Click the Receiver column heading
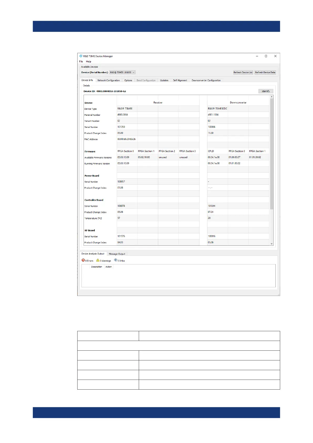313x443 pixels. coord(158,103)
